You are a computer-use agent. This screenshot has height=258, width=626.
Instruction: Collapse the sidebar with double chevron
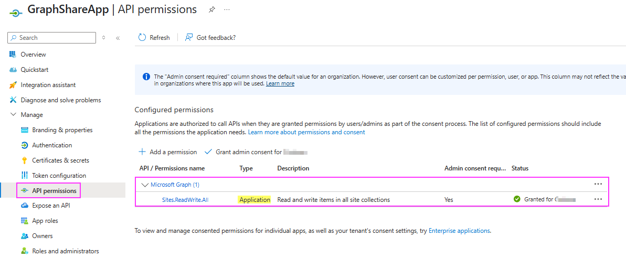tap(118, 38)
